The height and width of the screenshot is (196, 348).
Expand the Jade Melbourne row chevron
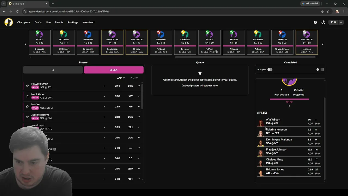click(x=139, y=117)
